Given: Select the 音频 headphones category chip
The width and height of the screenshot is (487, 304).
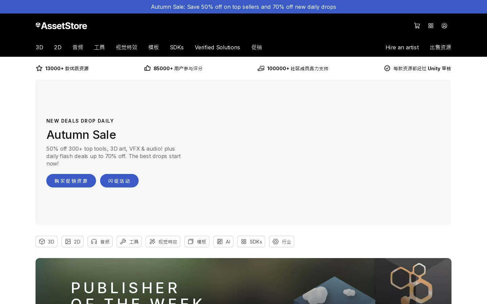Looking at the screenshot, I should [100, 242].
